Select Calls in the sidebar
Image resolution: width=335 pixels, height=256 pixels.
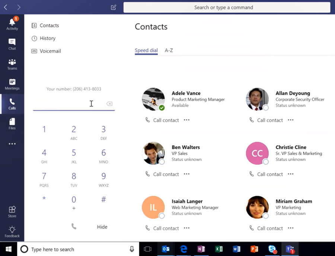coord(12,104)
